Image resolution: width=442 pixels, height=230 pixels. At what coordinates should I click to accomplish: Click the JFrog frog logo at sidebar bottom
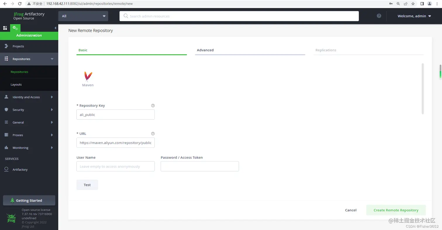pyautogui.click(x=11, y=218)
